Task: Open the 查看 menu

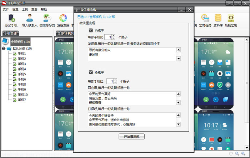Action: pos(34,9)
